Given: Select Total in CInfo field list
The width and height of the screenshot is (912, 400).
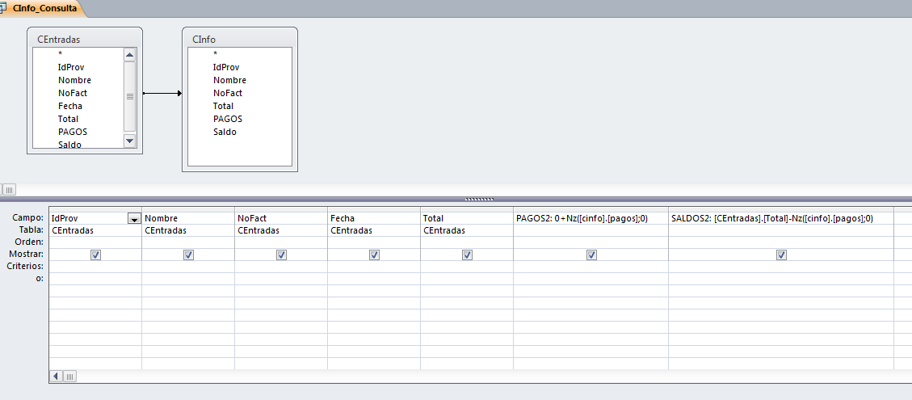Looking at the screenshot, I should [223, 106].
